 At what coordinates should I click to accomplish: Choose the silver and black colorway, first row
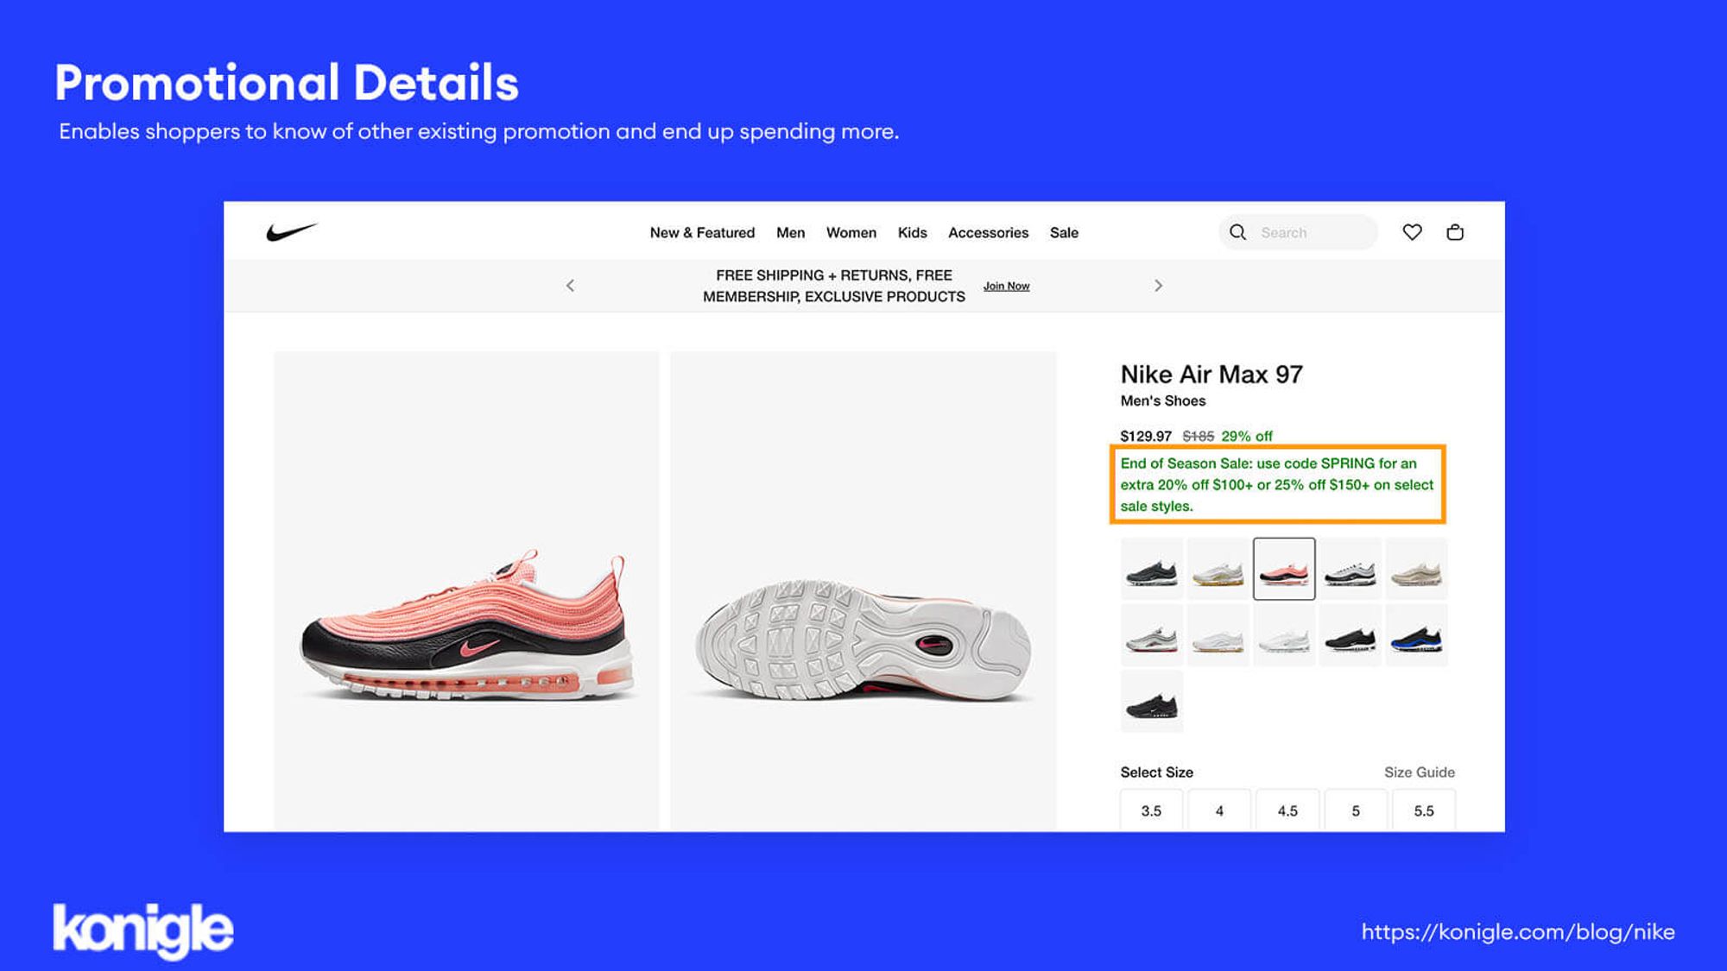click(x=1351, y=569)
